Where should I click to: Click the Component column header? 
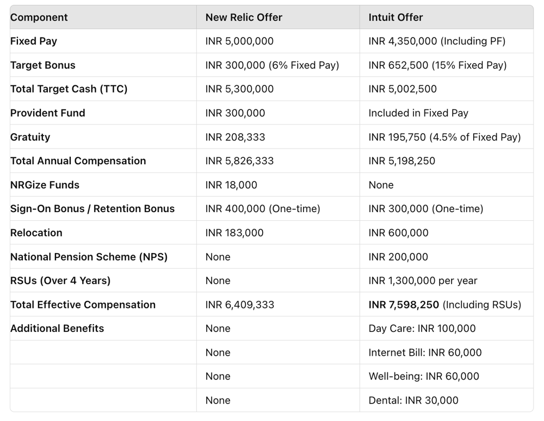(x=39, y=17)
